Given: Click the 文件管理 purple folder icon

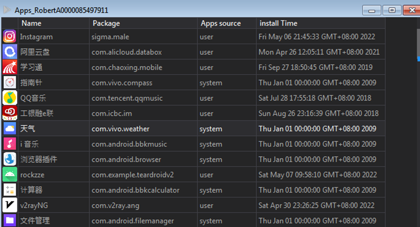Looking at the screenshot, I should click(10, 220).
